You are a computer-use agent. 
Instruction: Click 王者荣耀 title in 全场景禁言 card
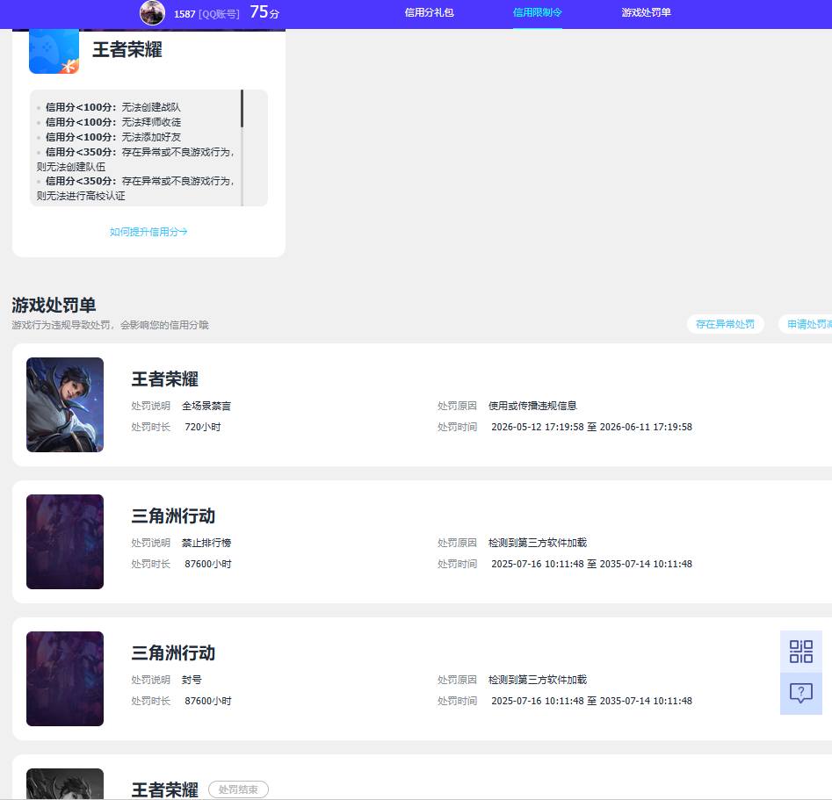165,379
